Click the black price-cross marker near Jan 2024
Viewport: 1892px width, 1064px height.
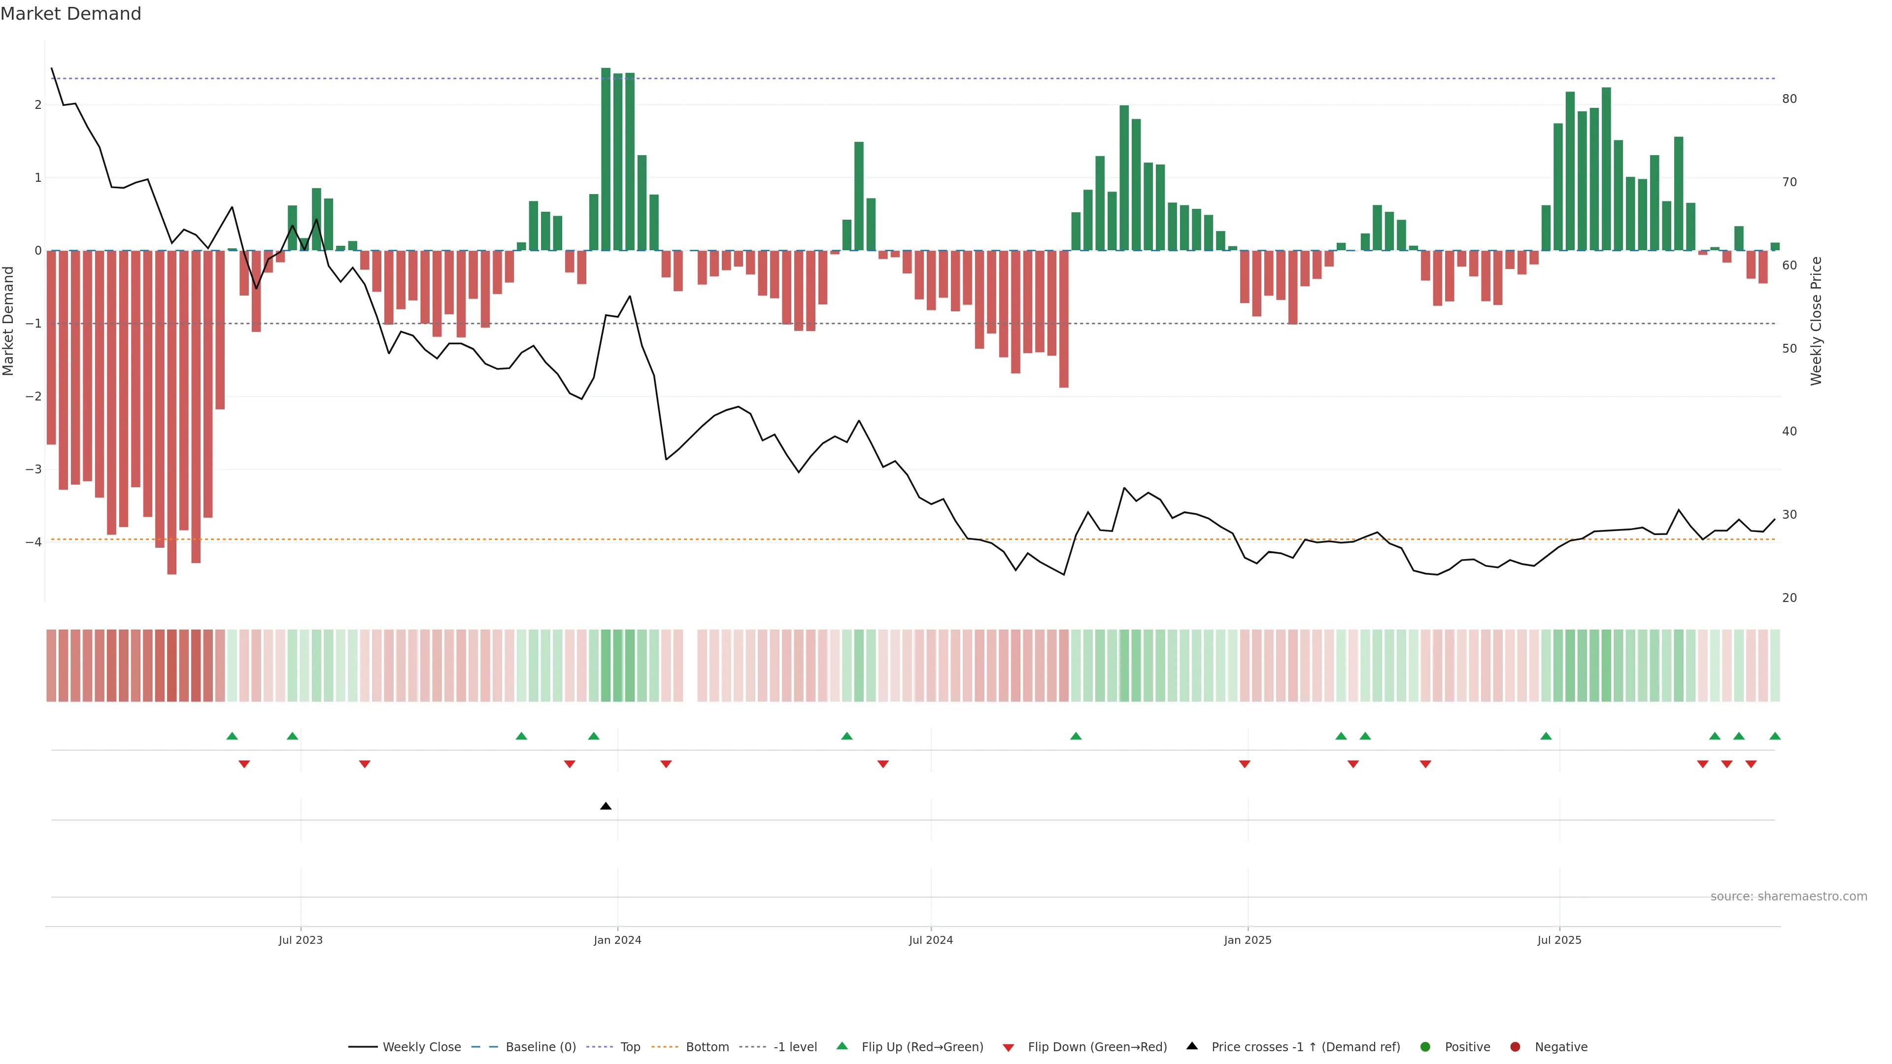[606, 806]
